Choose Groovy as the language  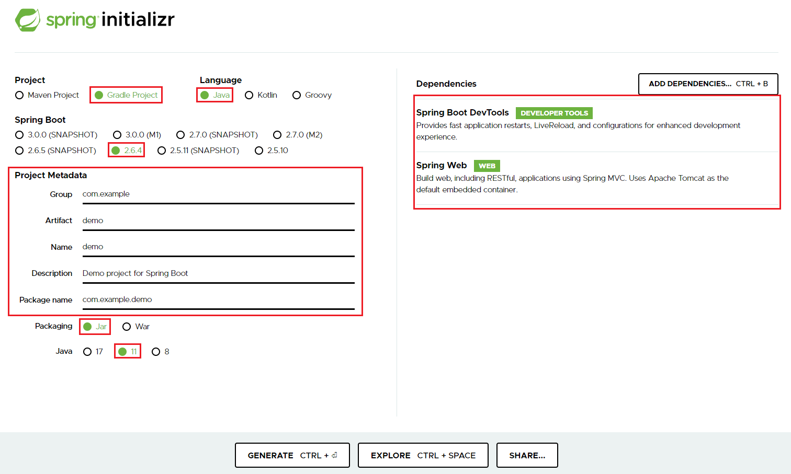coord(312,95)
